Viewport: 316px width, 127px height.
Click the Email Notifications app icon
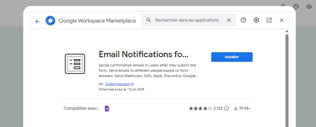[75, 64]
